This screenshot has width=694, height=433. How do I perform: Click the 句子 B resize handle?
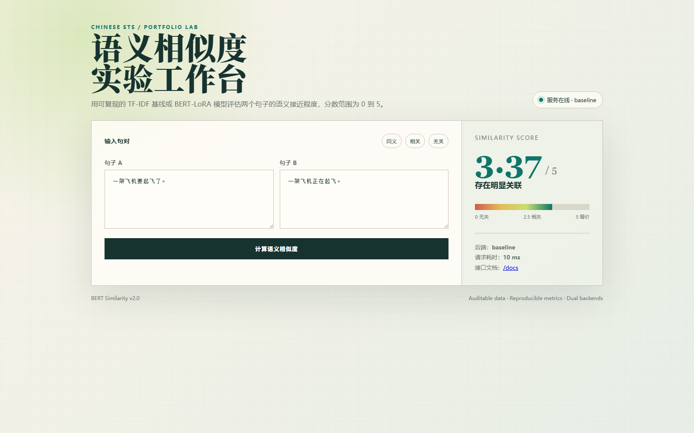(446, 226)
